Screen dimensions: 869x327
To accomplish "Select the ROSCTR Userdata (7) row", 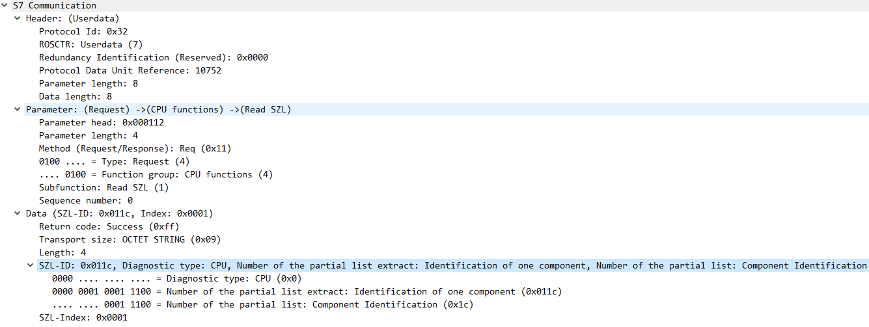I will [90, 44].
